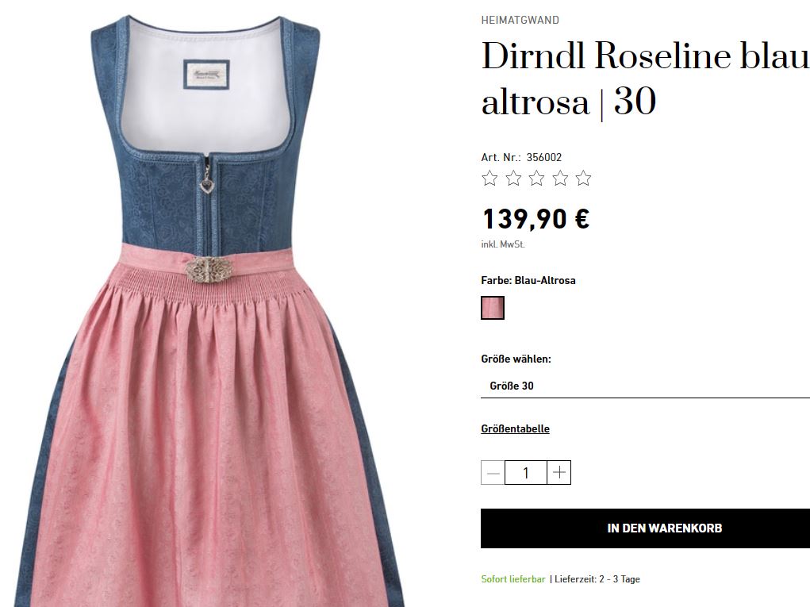Rate product with fifth star
This screenshot has width=810, height=607.
(583, 179)
